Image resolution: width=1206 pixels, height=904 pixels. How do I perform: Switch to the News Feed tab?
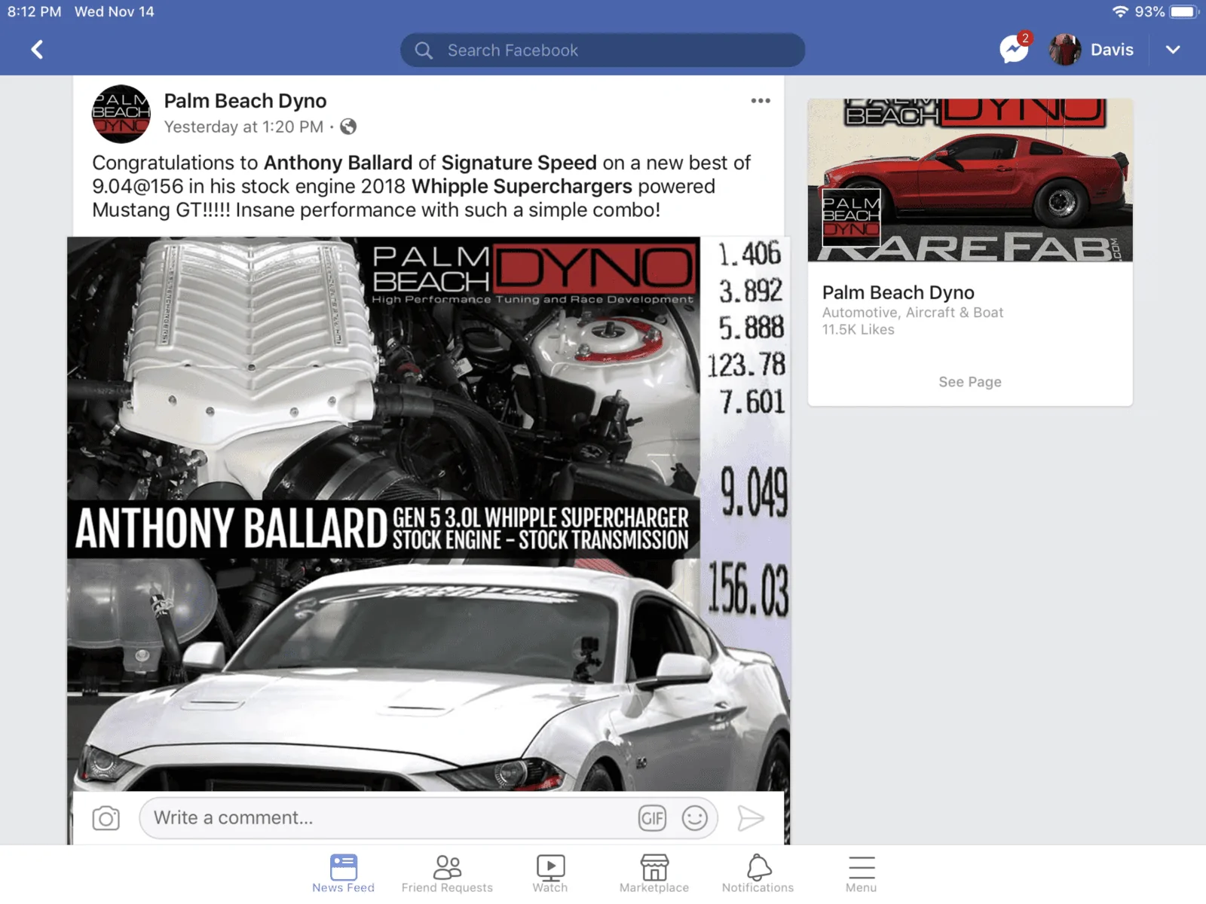click(343, 874)
